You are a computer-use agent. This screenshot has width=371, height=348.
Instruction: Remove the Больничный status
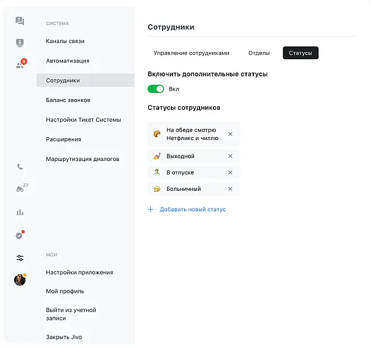pos(231,189)
